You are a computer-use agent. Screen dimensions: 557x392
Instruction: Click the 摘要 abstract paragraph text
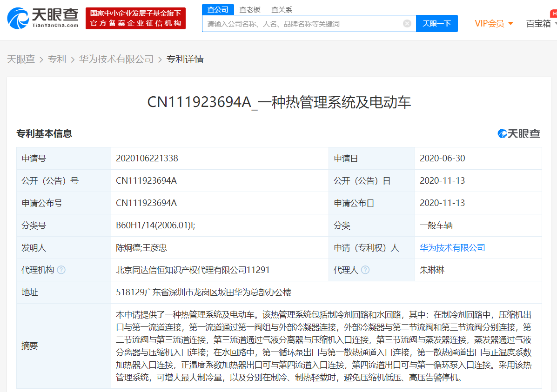pos(323,346)
